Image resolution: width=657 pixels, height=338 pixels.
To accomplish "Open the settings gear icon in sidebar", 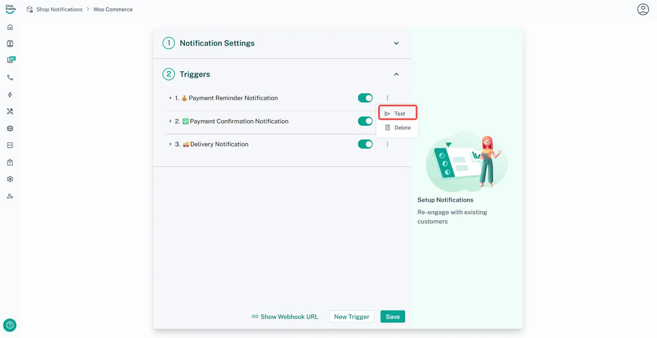I will (10, 179).
